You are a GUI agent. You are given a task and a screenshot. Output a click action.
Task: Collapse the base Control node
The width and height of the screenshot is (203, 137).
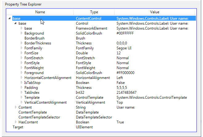click(15, 23)
